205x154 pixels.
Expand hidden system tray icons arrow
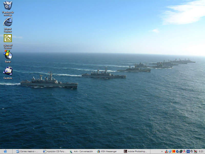click(162, 151)
